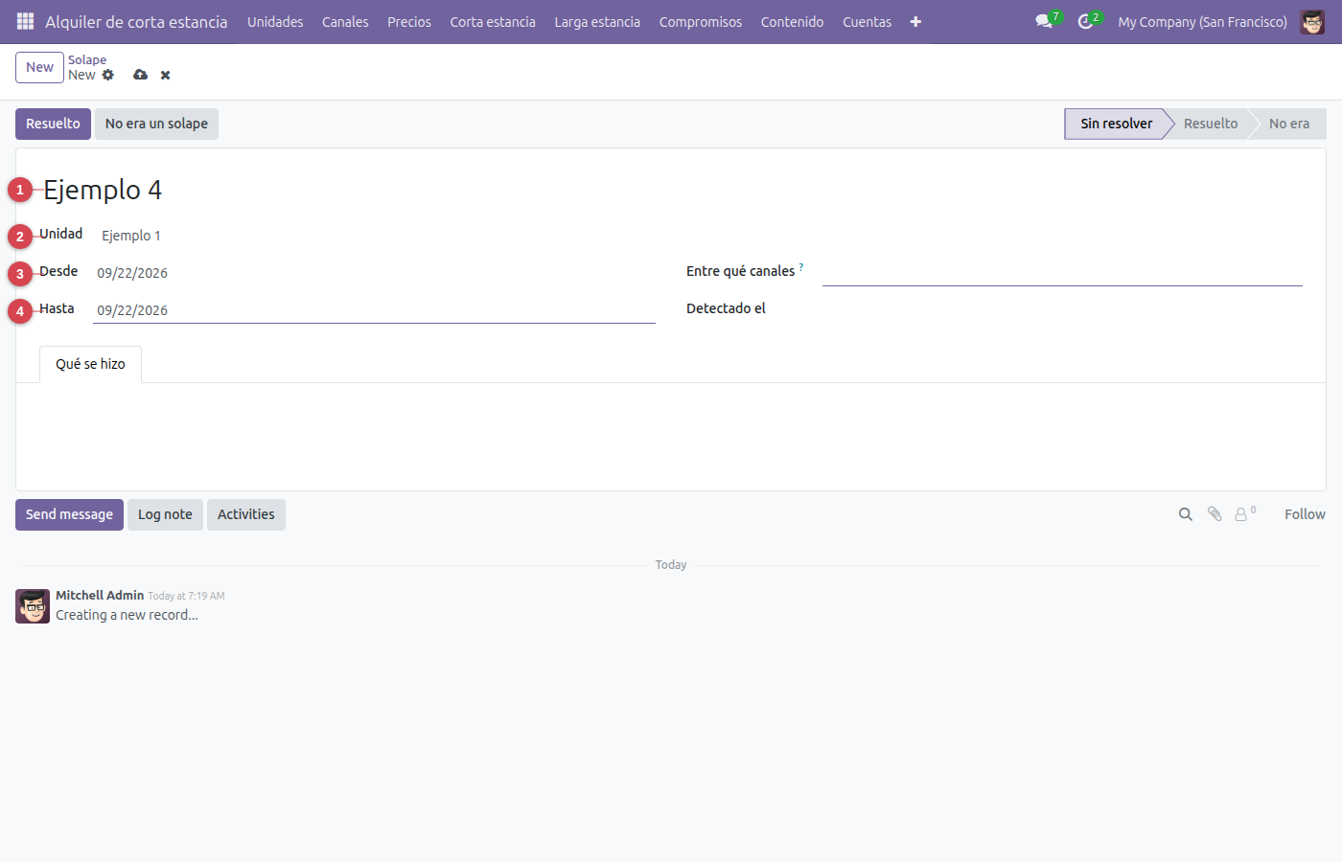Click the Hasta date field
Viewport: 1342px width, 862px height.
coord(374,310)
